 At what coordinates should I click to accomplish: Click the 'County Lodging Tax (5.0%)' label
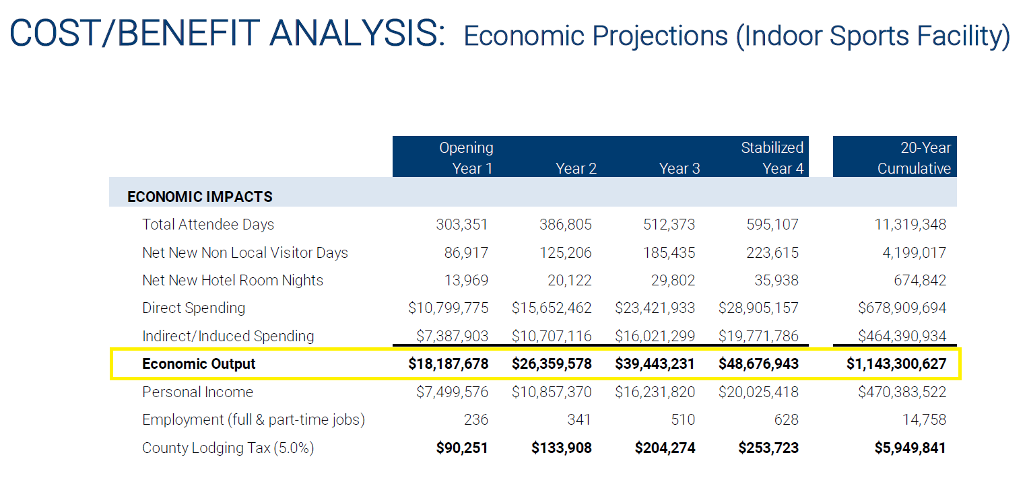(228, 448)
